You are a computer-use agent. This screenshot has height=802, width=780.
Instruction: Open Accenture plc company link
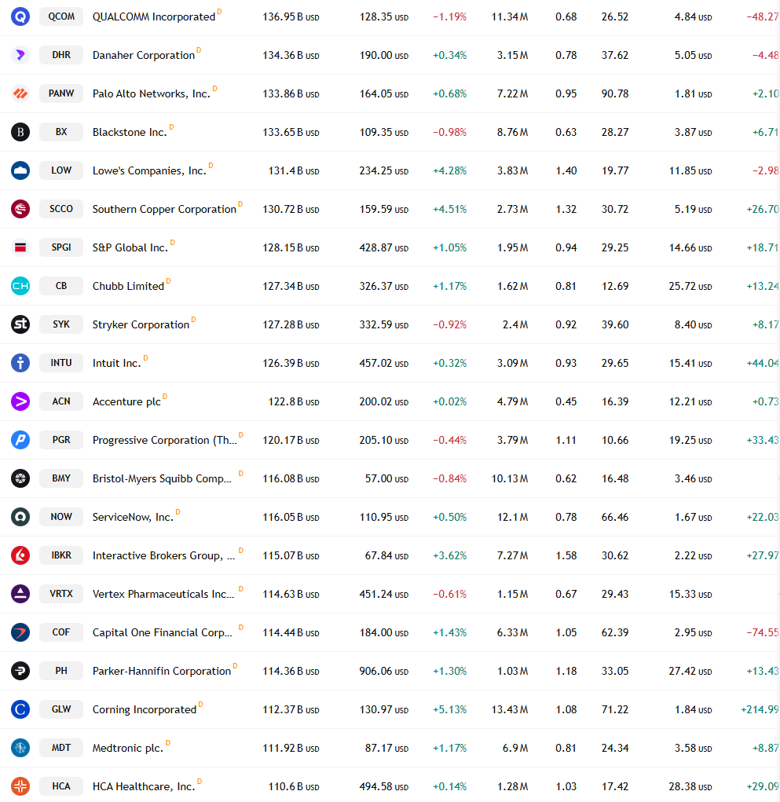pyautogui.click(x=126, y=402)
